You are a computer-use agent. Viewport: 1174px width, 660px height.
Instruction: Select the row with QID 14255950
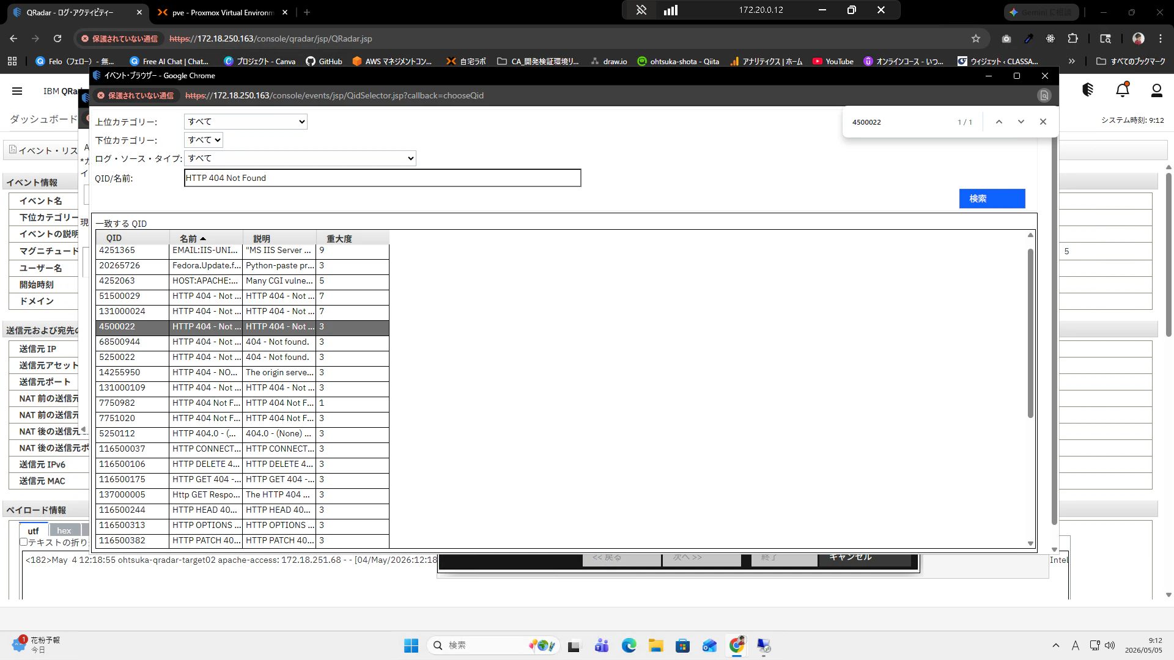(x=242, y=373)
